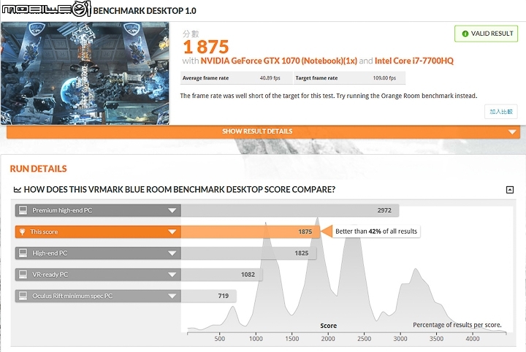Click the frame rate warning message text
The width and height of the screenshot is (526, 352).
point(329,96)
